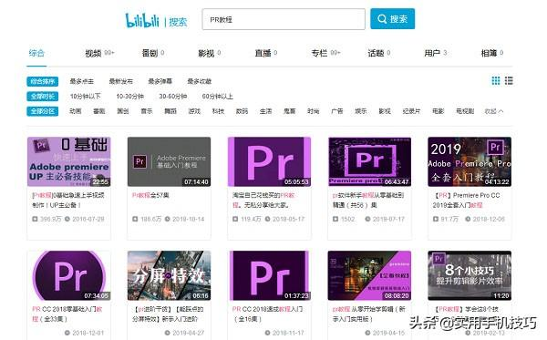Filter by the 纪录片 category
547x340 pixels.
coord(411,111)
